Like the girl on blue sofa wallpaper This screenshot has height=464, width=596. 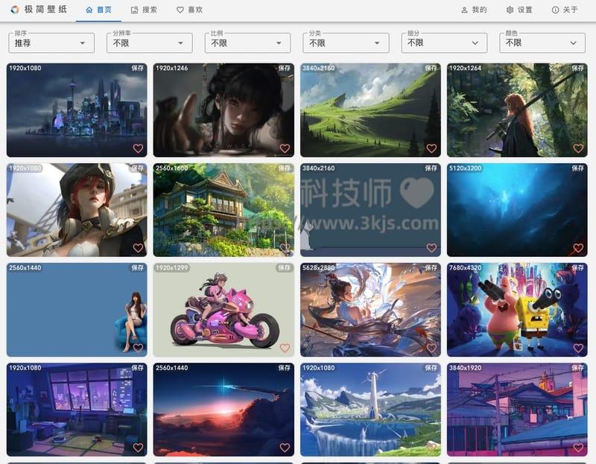point(138,348)
